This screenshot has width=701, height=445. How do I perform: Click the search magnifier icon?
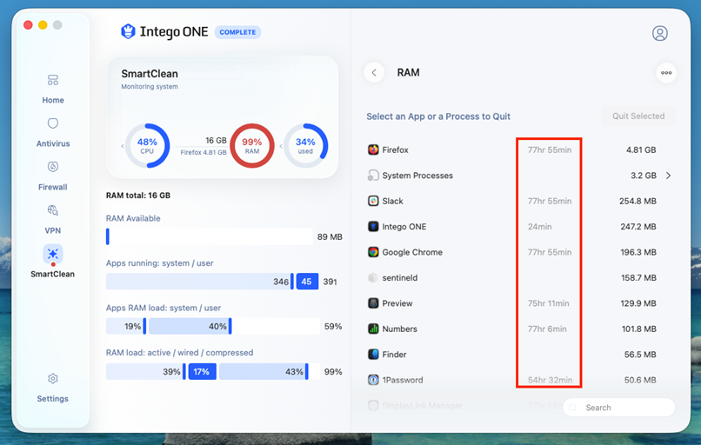572,408
